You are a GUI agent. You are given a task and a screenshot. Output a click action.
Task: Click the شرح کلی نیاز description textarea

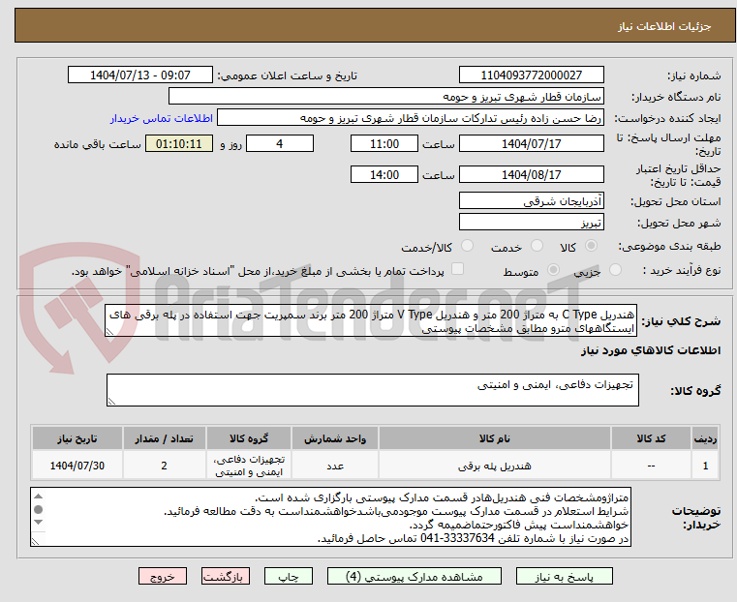point(371,320)
